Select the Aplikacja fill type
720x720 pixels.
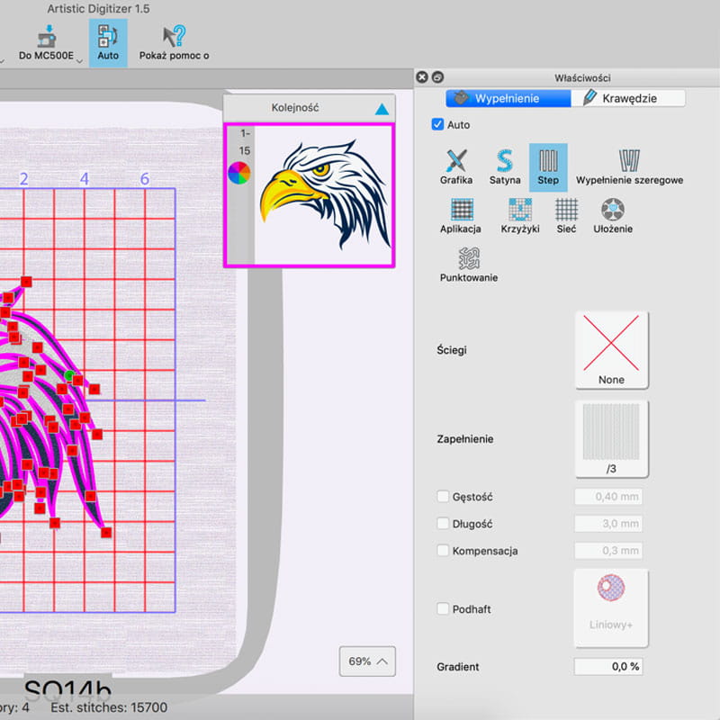pos(461,216)
